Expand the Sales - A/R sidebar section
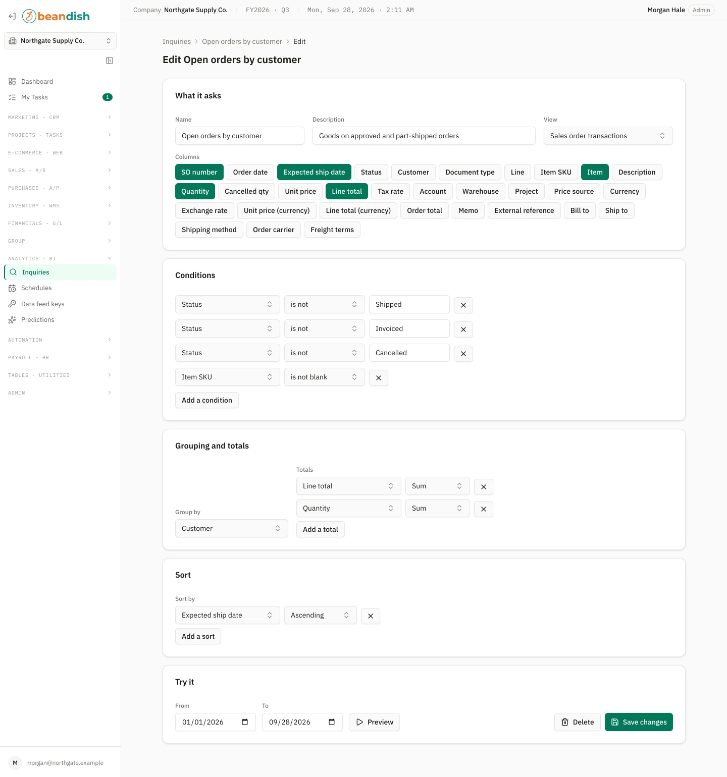727x777 pixels. (60, 170)
